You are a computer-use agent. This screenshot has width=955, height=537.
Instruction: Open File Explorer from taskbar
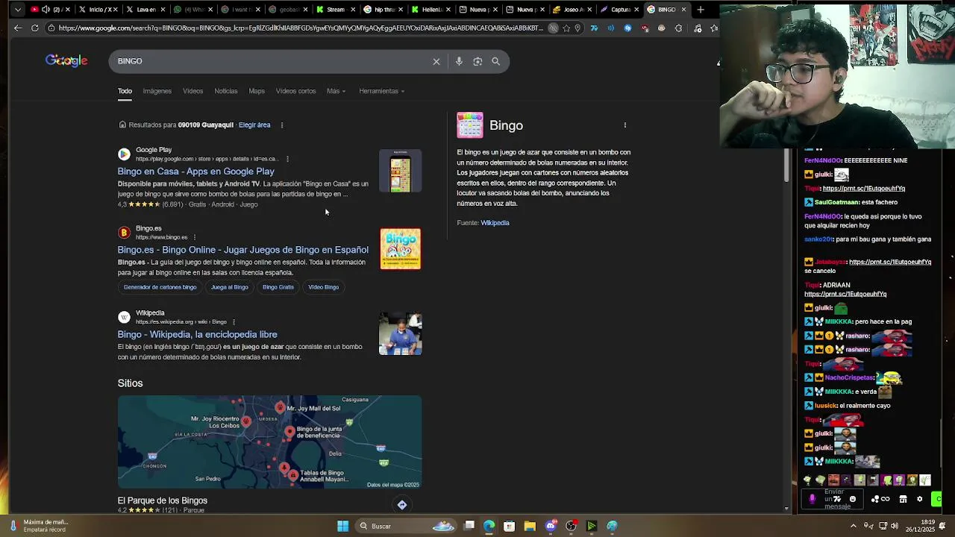(x=530, y=526)
